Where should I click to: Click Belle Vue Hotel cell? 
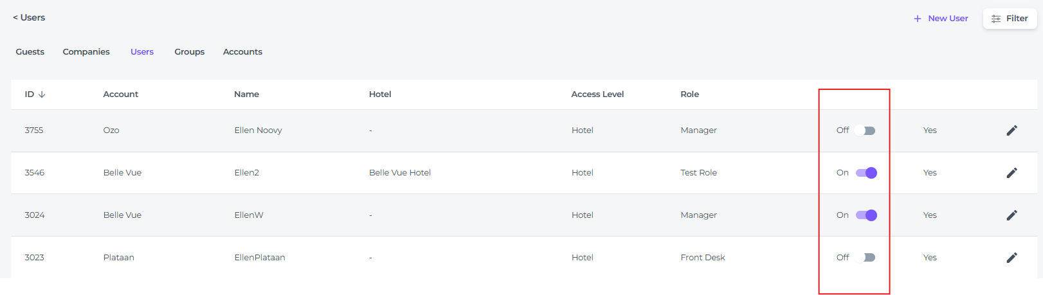pyautogui.click(x=400, y=173)
